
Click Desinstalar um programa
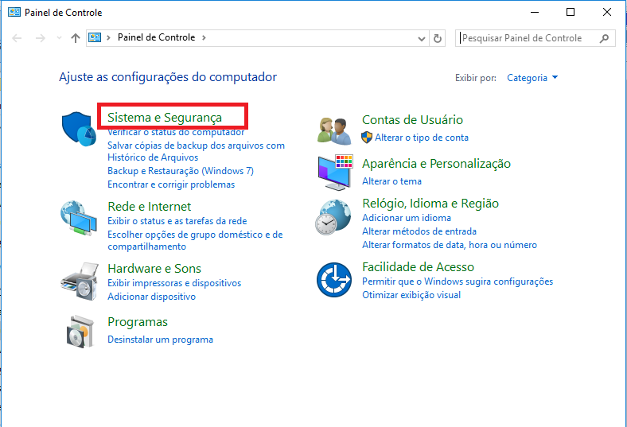[161, 340]
